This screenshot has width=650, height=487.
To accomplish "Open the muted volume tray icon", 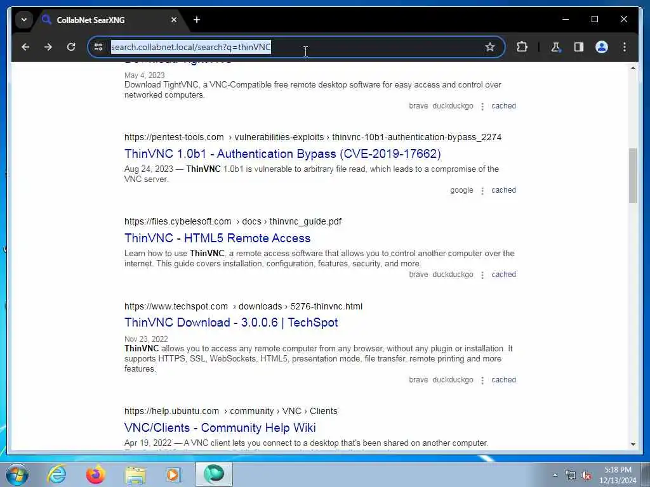I will 586,475.
